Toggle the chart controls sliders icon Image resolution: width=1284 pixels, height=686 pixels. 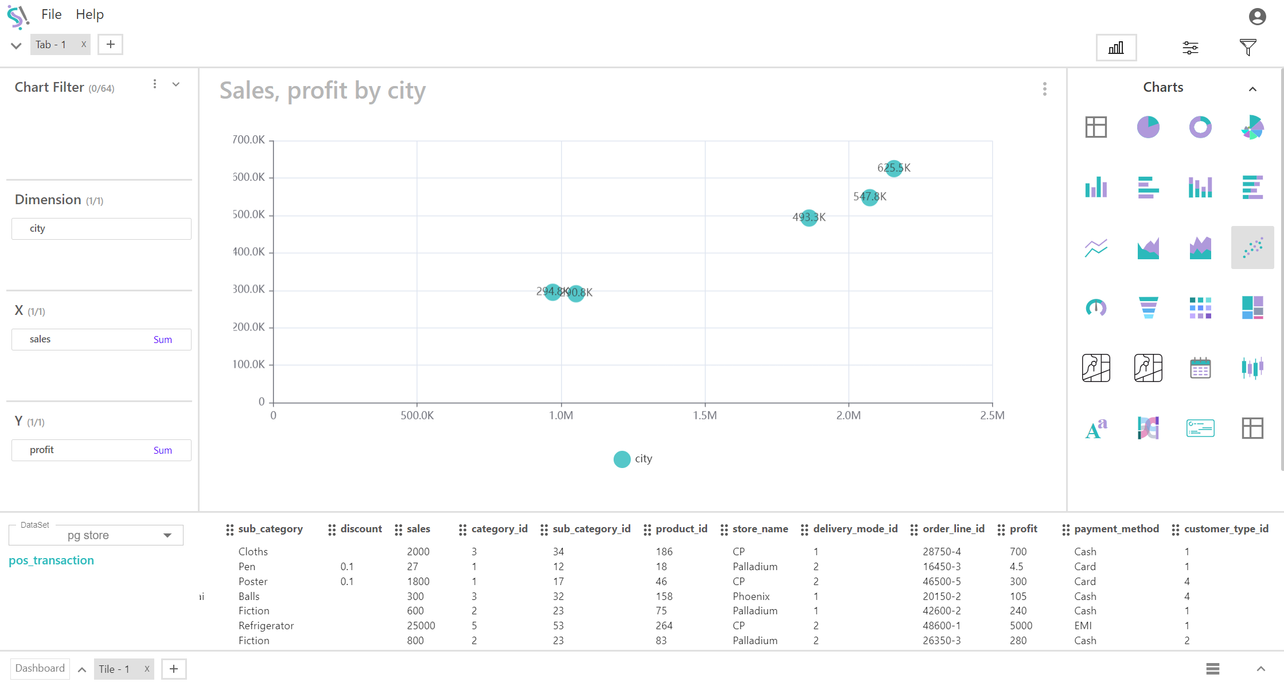click(1191, 48)
